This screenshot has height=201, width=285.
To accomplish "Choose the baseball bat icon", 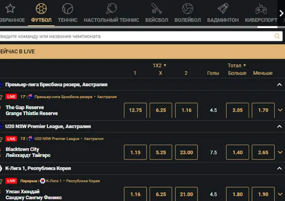I will click(x=156, y=9).
